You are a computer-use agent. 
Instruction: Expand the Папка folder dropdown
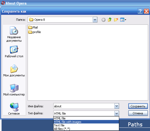tap(95, 20)
